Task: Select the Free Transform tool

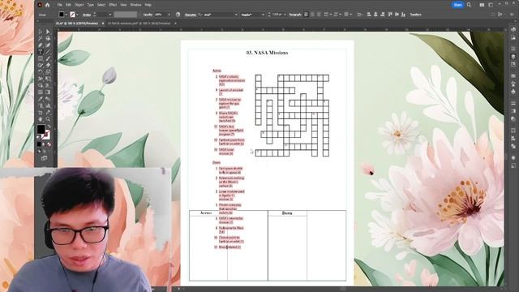Action: pos(48,79)
